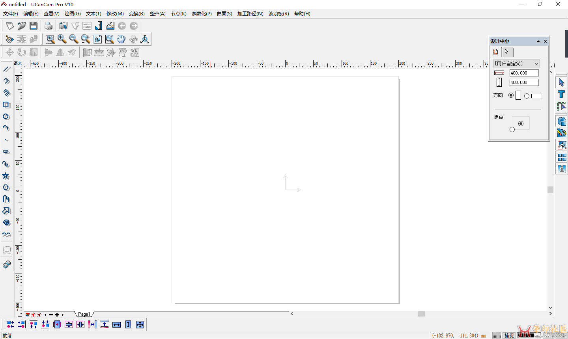Select the portrait orientation radio button

(511, 95)
